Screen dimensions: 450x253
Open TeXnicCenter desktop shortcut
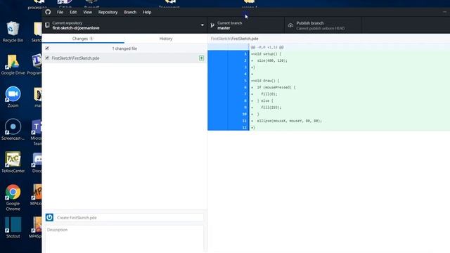click(x=13, y=162)
